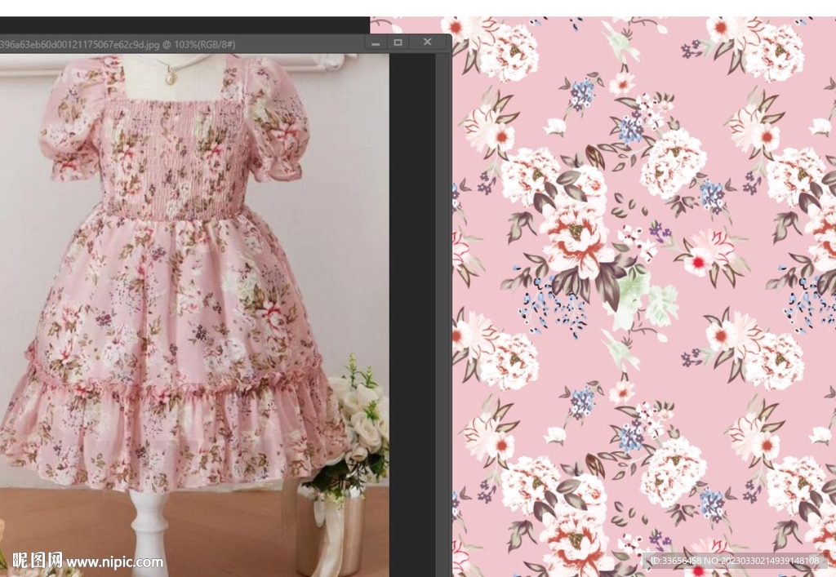This screenshot has width=836, height=577.
Task: Click the pink dress photo canvas
Action: pyautogui.click(x=194, y=315)
